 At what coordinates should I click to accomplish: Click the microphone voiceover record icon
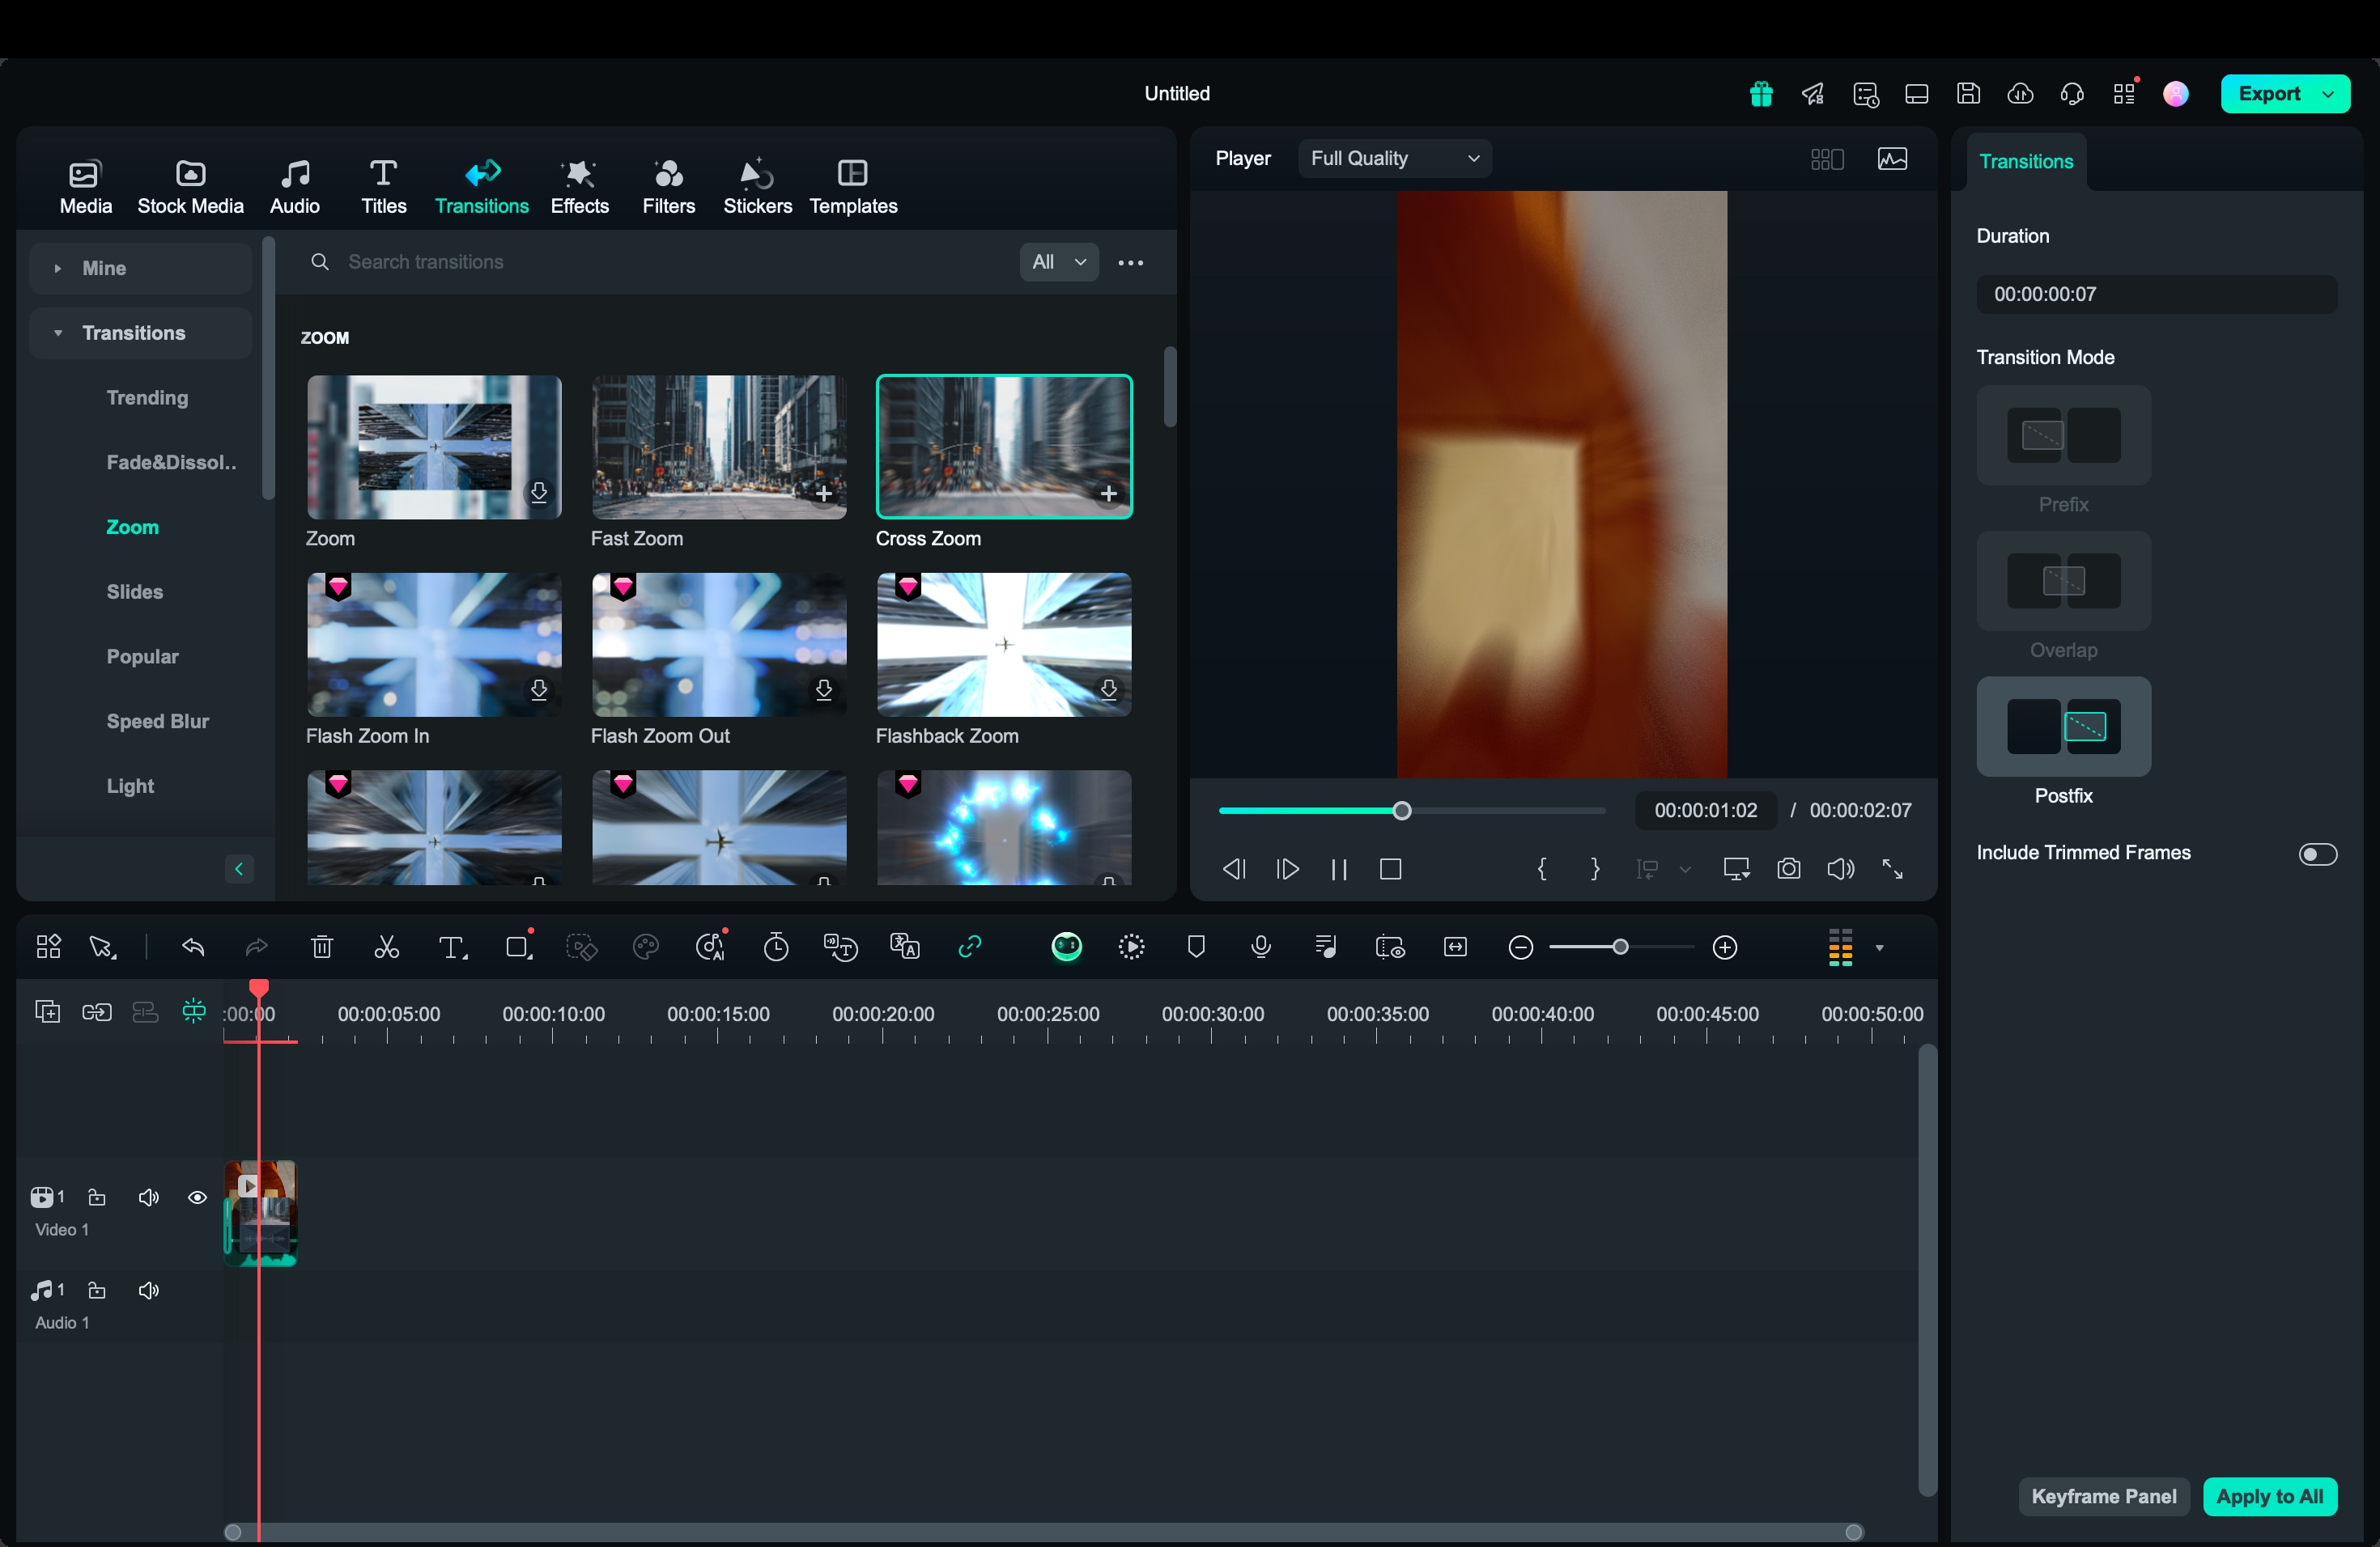1261,947
